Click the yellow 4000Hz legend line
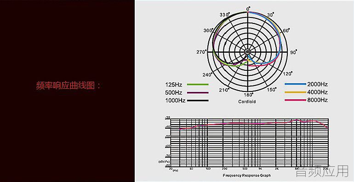The height and width of the screenshot is (182, 354). click(x=295, y=92)
